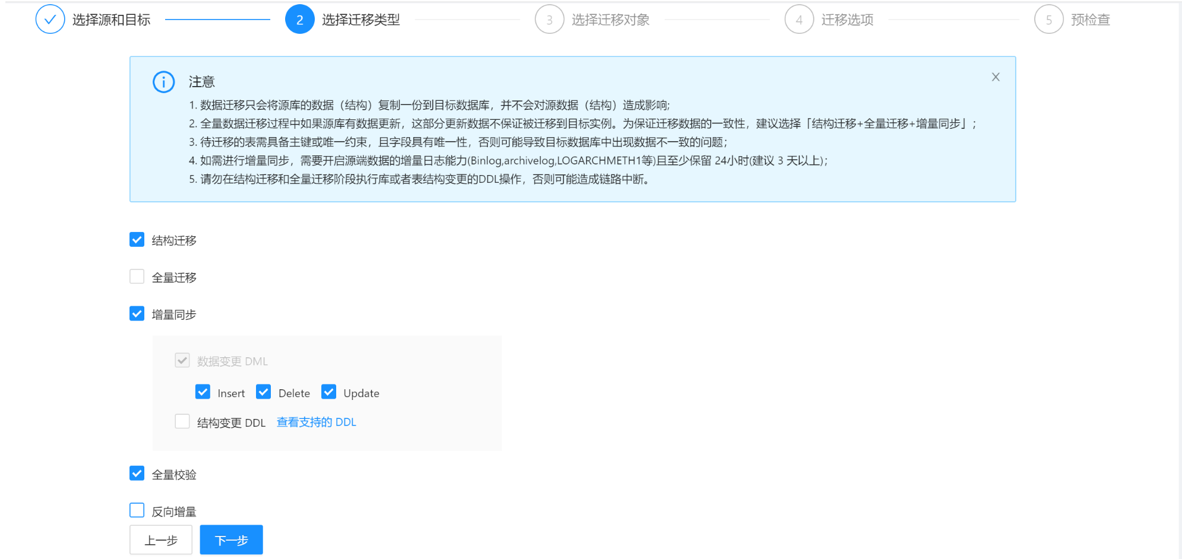1182x559 pixels.
Task: Proceed with the 下一步 button
Action: pyautogui.click(x=231, y=540)
